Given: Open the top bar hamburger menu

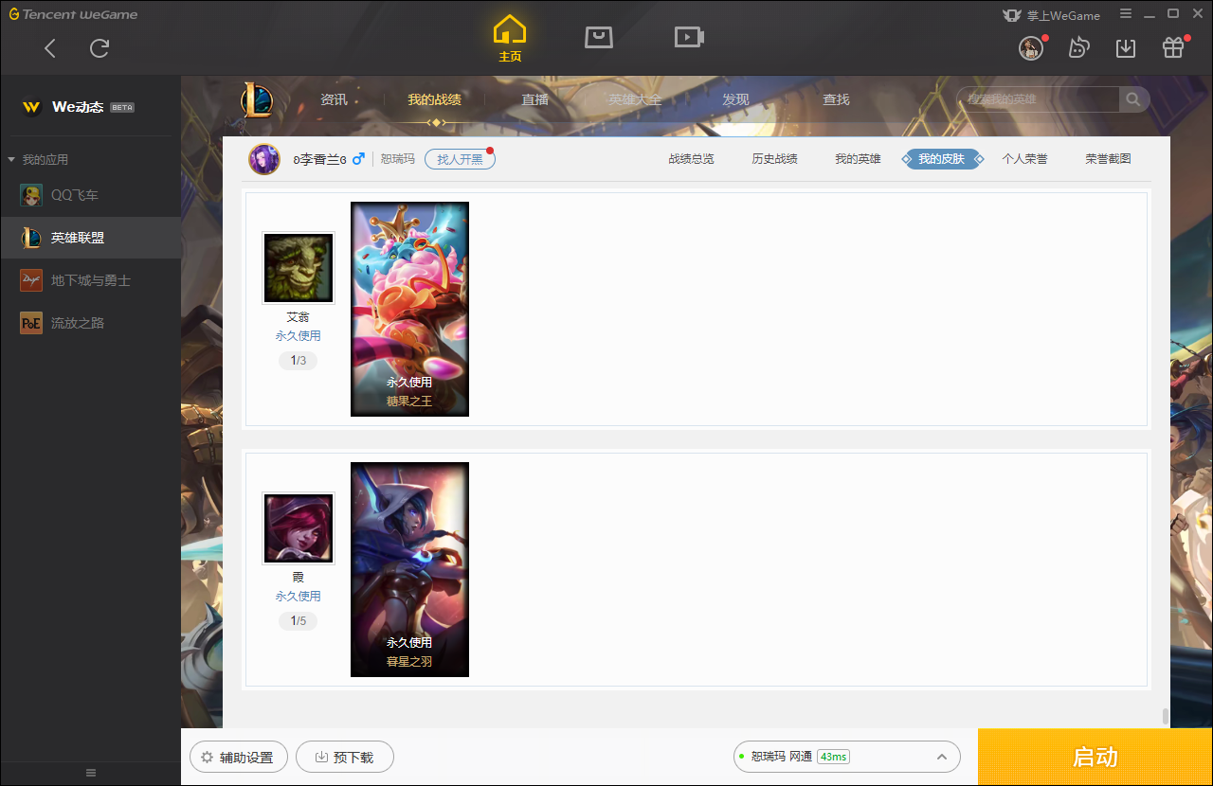Looking at the screenshot, I should click(x=1126, y=13).
